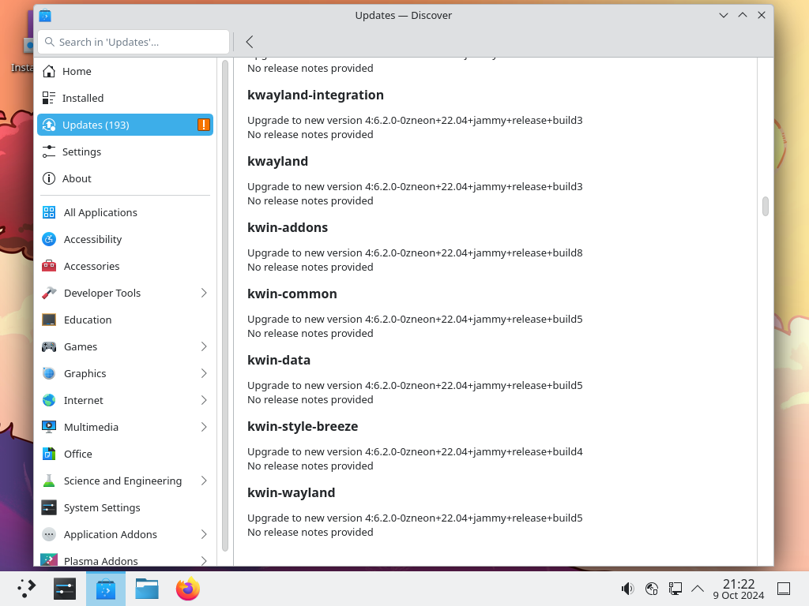Open the Home page

[125, 71]
